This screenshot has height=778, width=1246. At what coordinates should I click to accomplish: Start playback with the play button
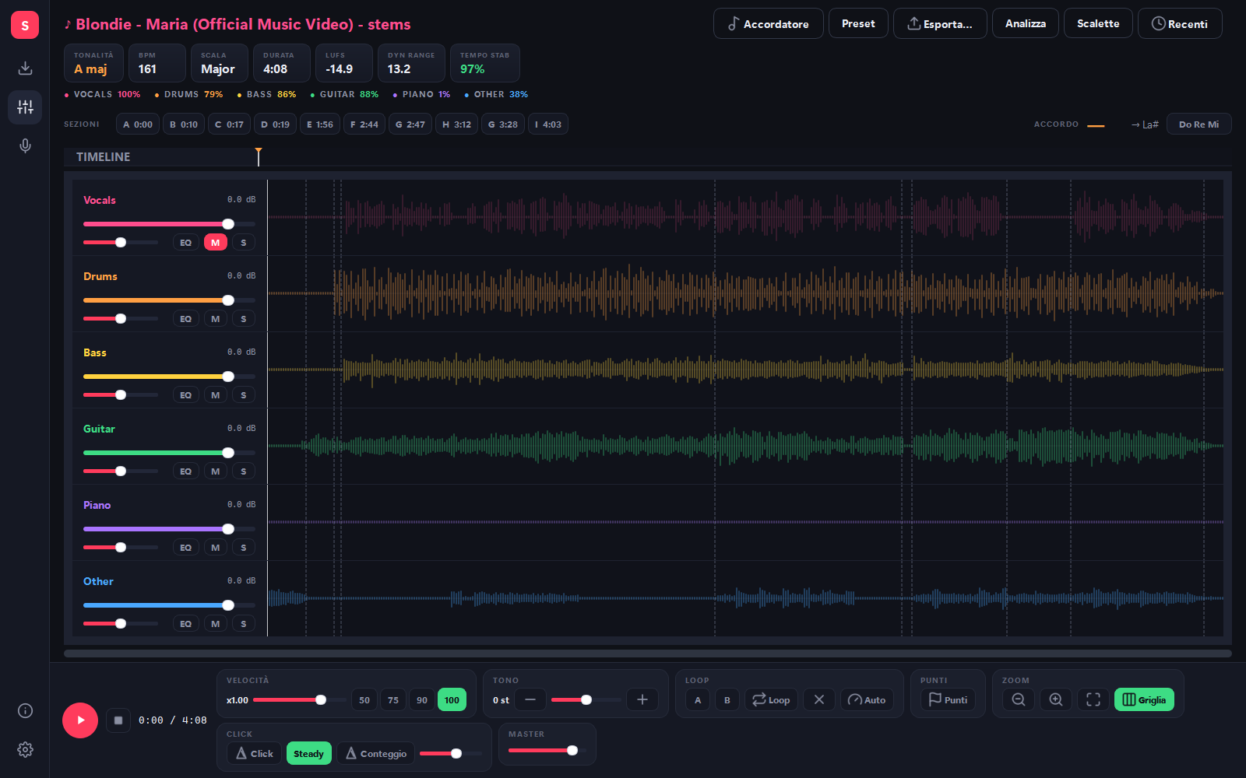[x=80, y=720]
